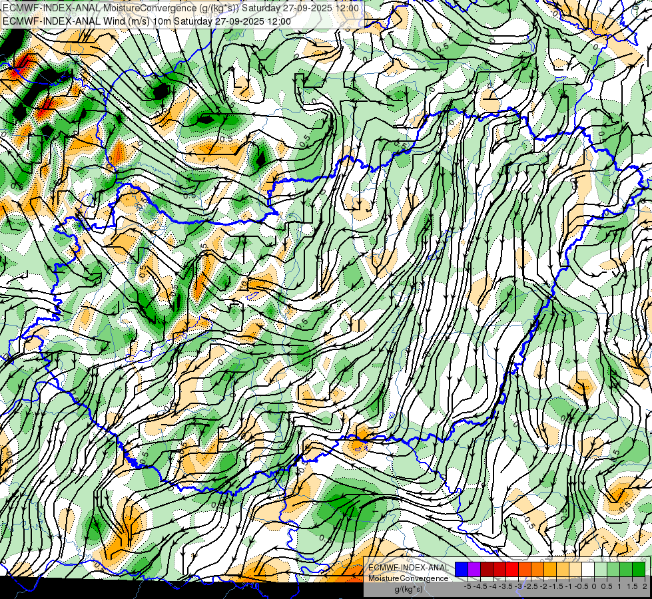Screen dimensions: 652x599
Task: Click the -2 value on the color scale
Action: 543,586
